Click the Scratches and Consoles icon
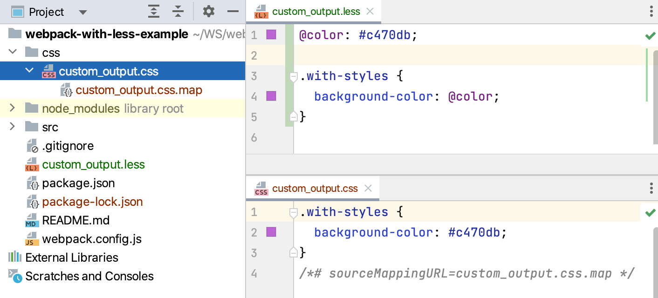This screenshot has width=658, height=298. (x=14, y=276)
